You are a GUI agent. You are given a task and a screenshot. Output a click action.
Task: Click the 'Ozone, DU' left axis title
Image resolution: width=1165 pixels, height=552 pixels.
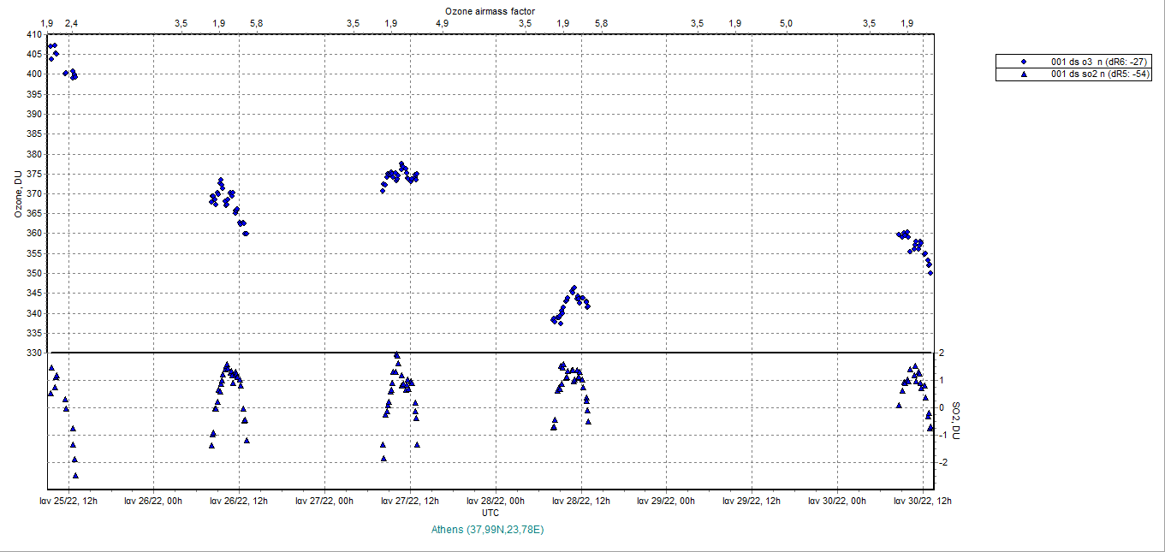(18, 193)
